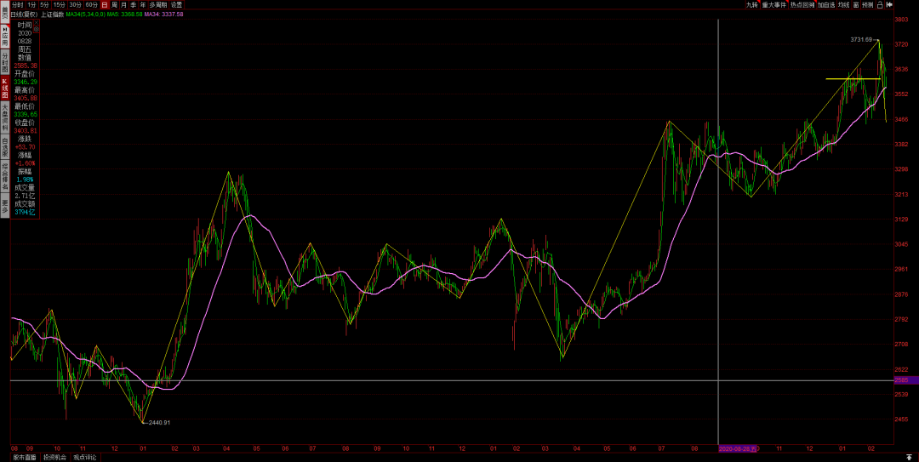Viewport: 919px width, 462px height.
Task: Open the 综合排名 sidebar tab
Action: click(5, 176)
